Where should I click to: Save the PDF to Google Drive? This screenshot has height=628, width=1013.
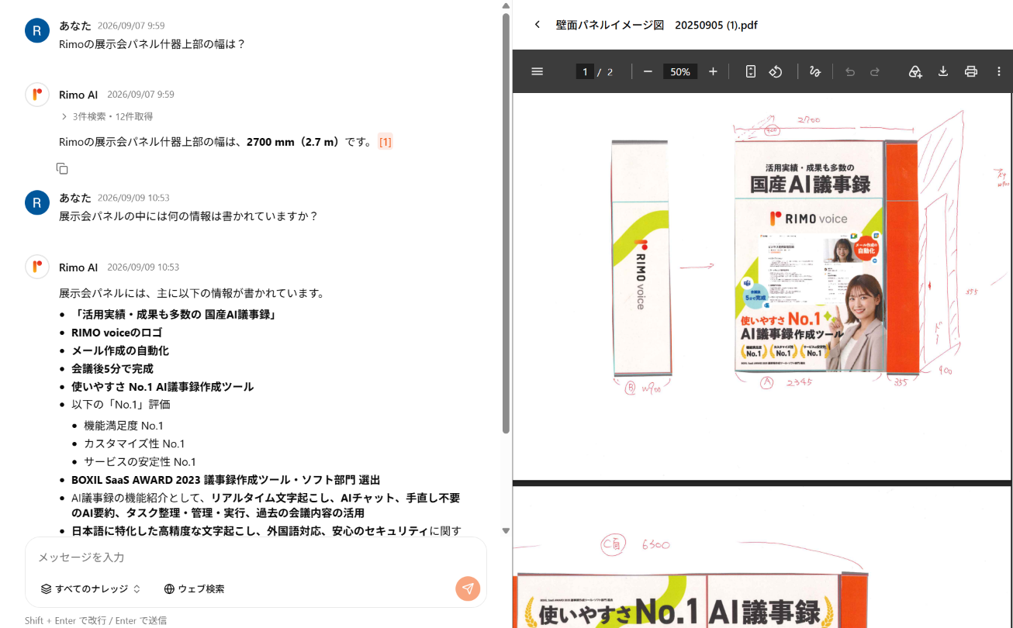[x=915, y=71]
